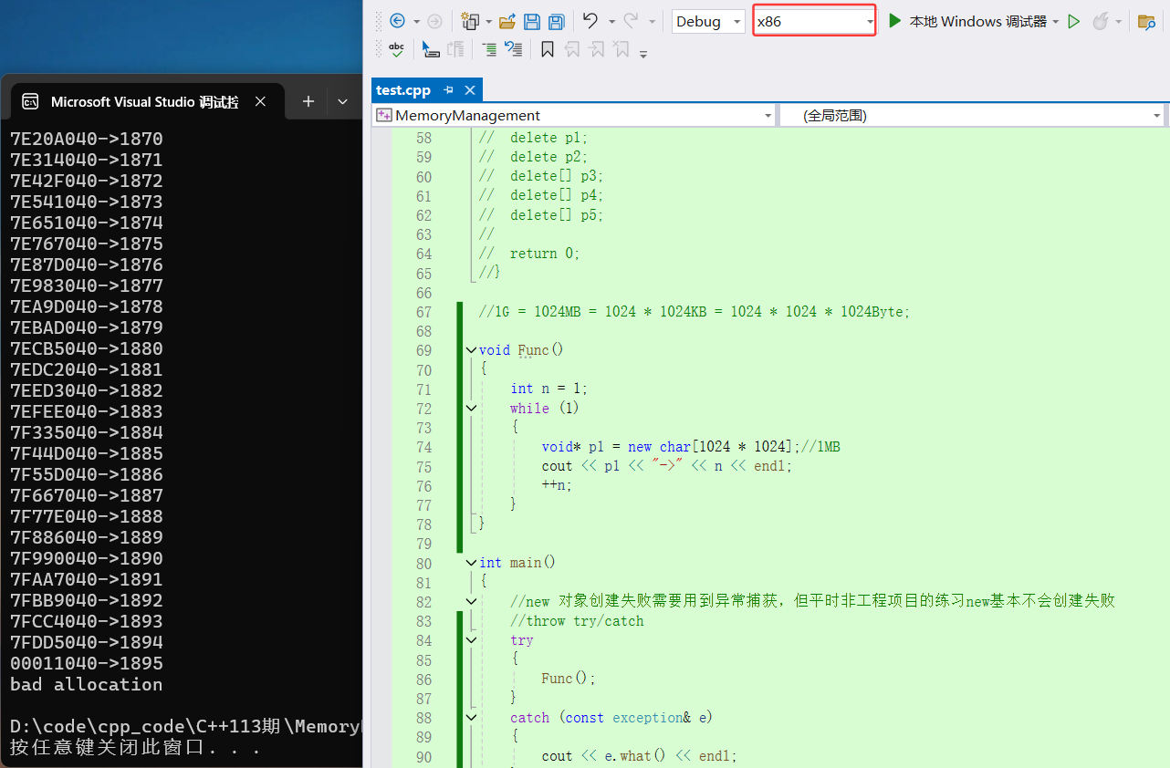
Task: Uncomment the selected lines icon
Action: coord(513,49)
